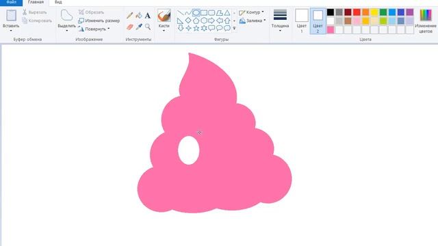
Task: Pick the orange color swatch
Action: coord(365,12)
